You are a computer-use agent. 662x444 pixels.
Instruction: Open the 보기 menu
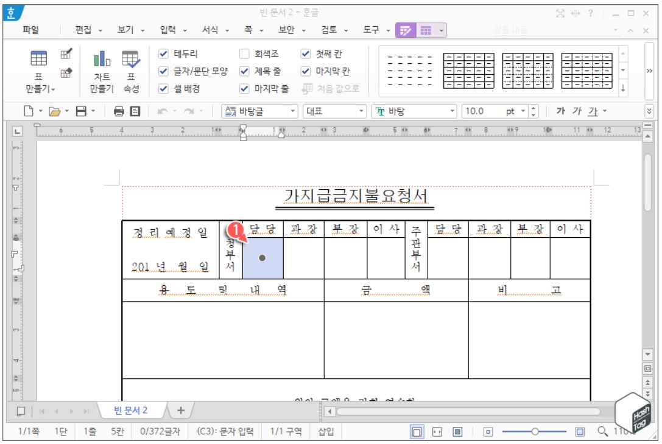click(125, 30)
